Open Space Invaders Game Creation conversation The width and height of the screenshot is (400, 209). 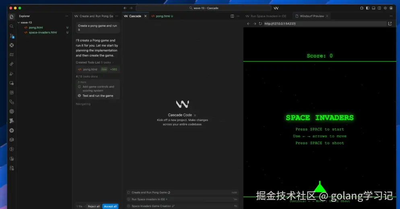(x=182, y=206)
